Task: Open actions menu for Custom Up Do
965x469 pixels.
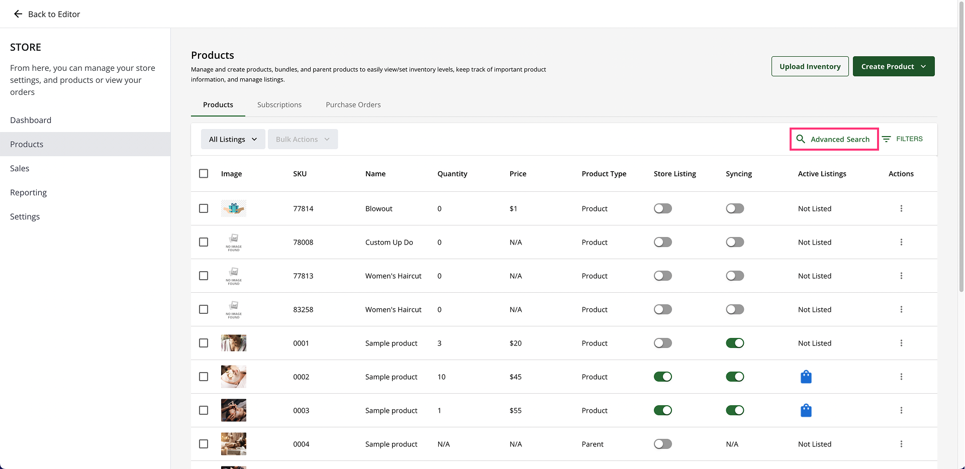Action: tap(901, 242)
